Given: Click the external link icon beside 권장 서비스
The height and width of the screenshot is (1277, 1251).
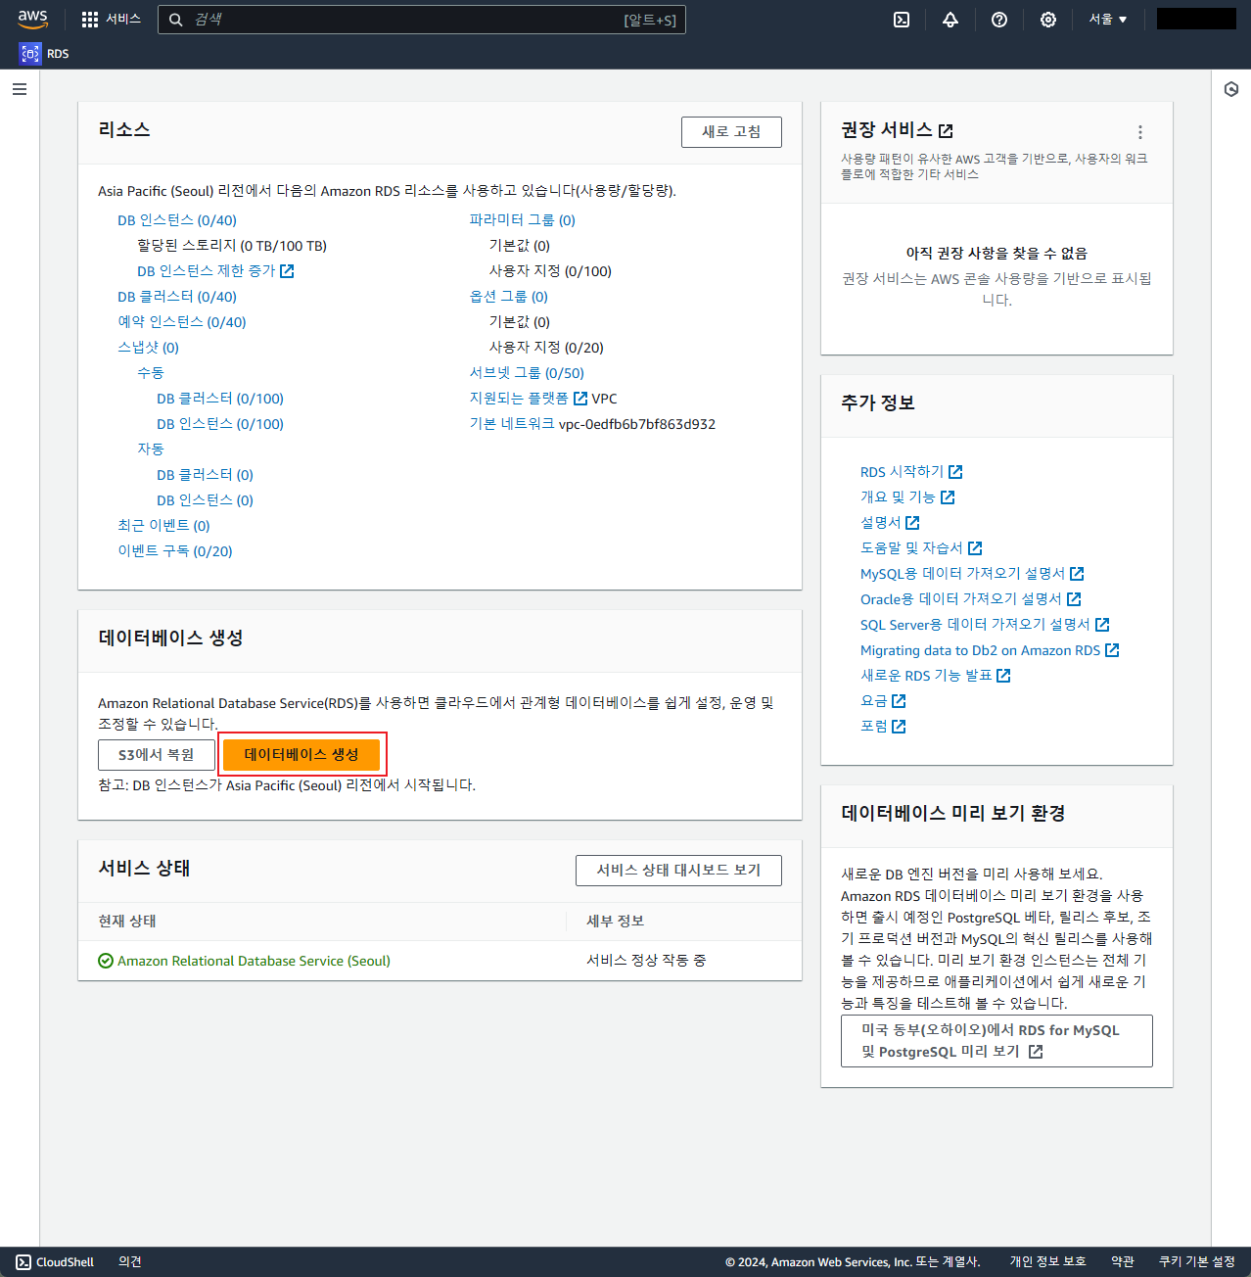Looking at the screenshot, I should tap(946, 130).
